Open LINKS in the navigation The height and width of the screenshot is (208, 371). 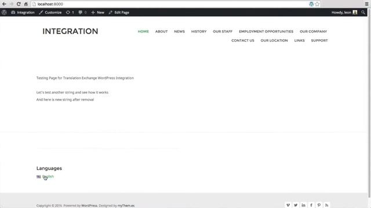299,40
